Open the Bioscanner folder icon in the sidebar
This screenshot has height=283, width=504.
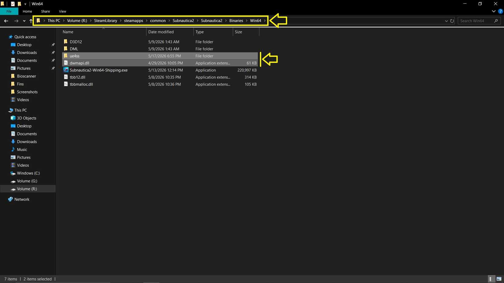point(13,76)
